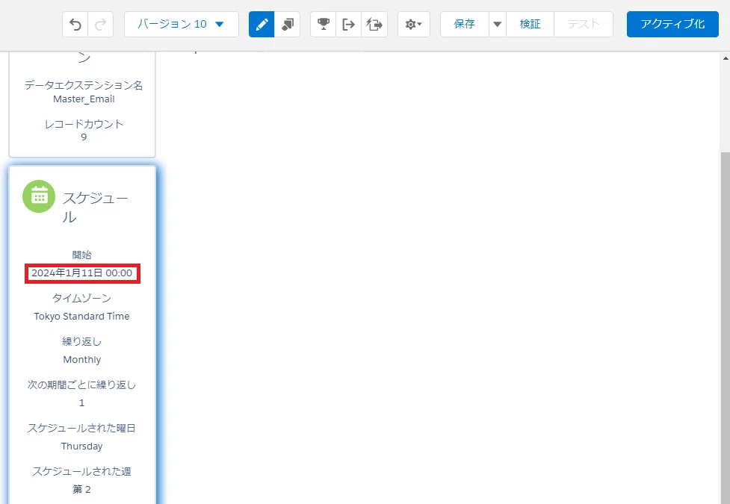Select the pencil edit mode icon
Image resolution: width=730 pixels, height=504 pixels.
point(262,24)
